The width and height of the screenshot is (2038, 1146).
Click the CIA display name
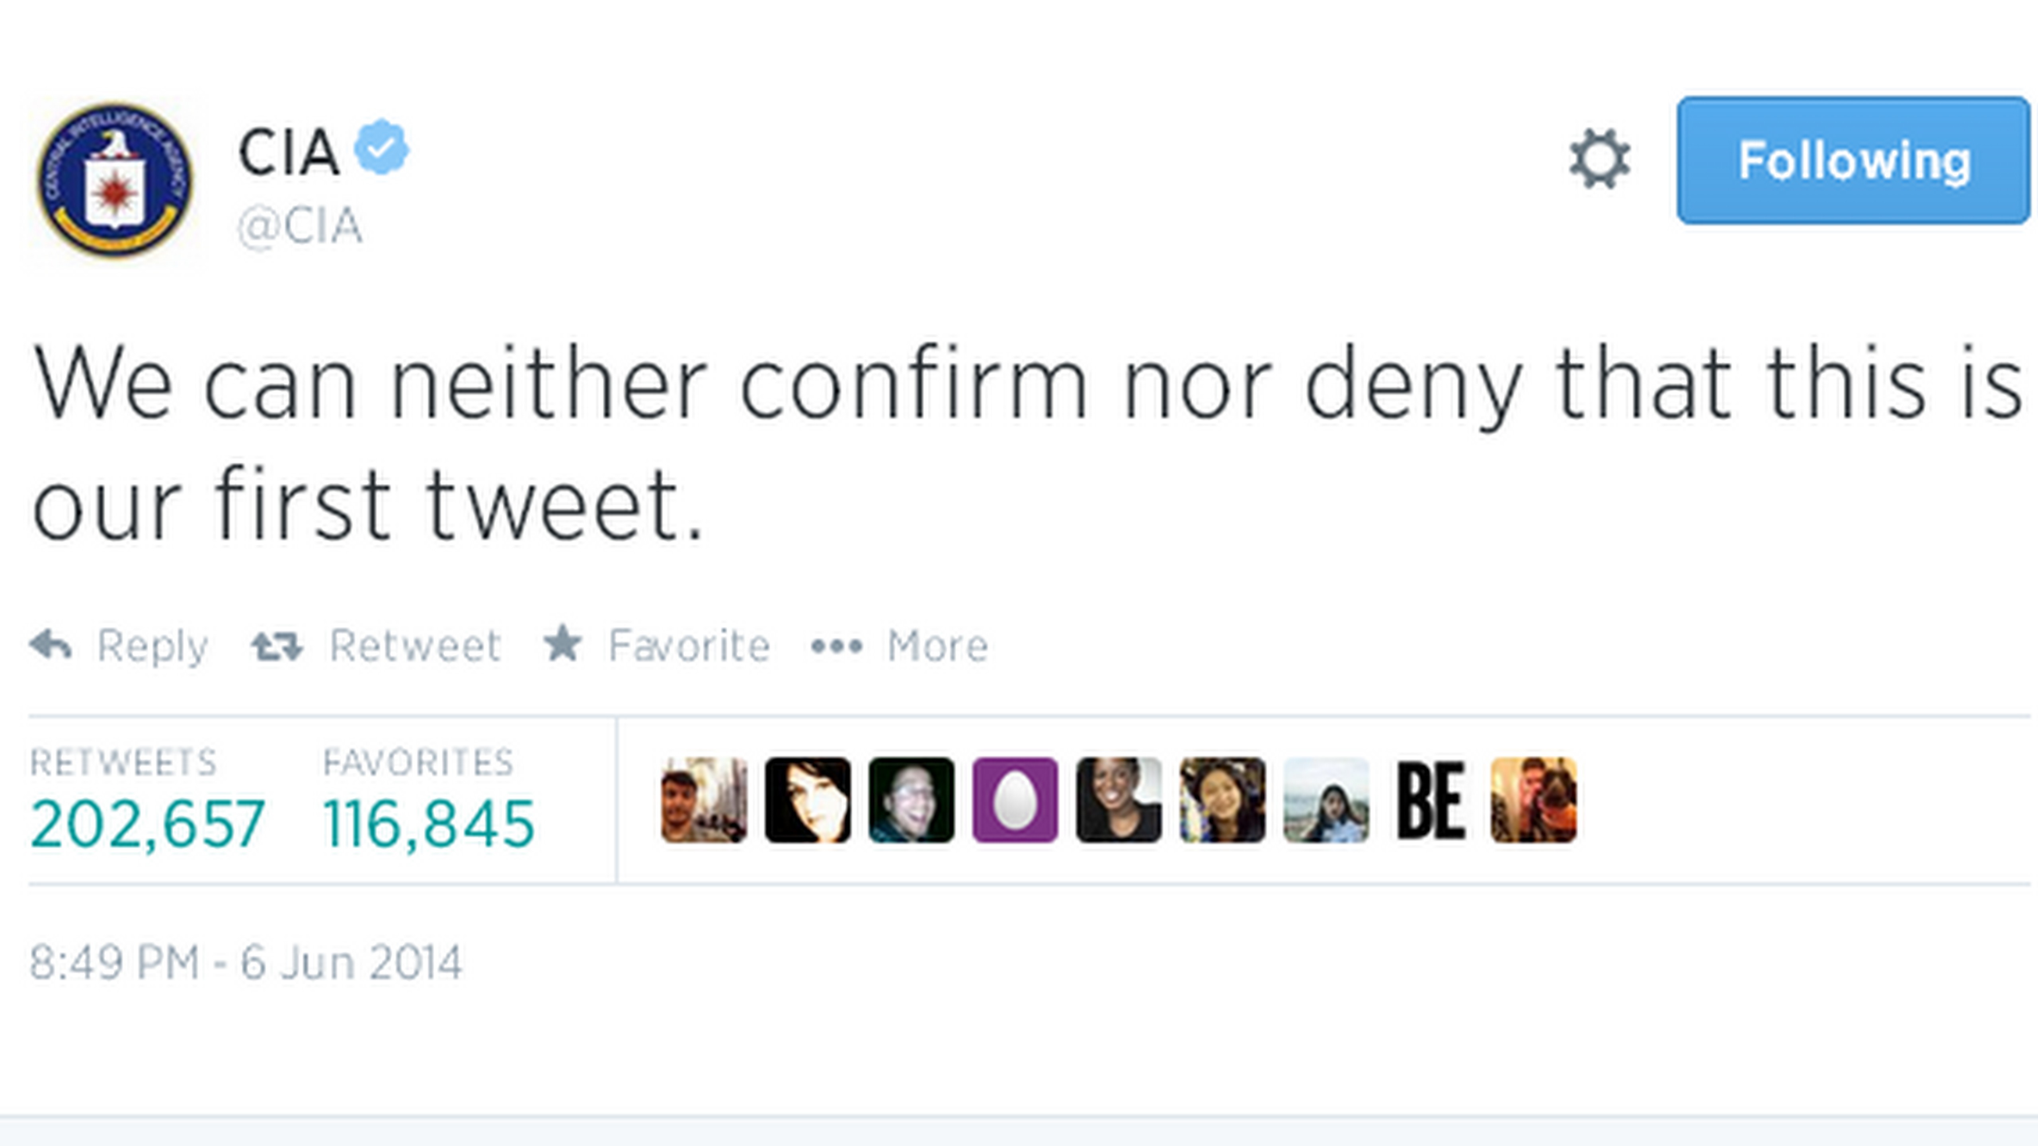click(289, 153)
